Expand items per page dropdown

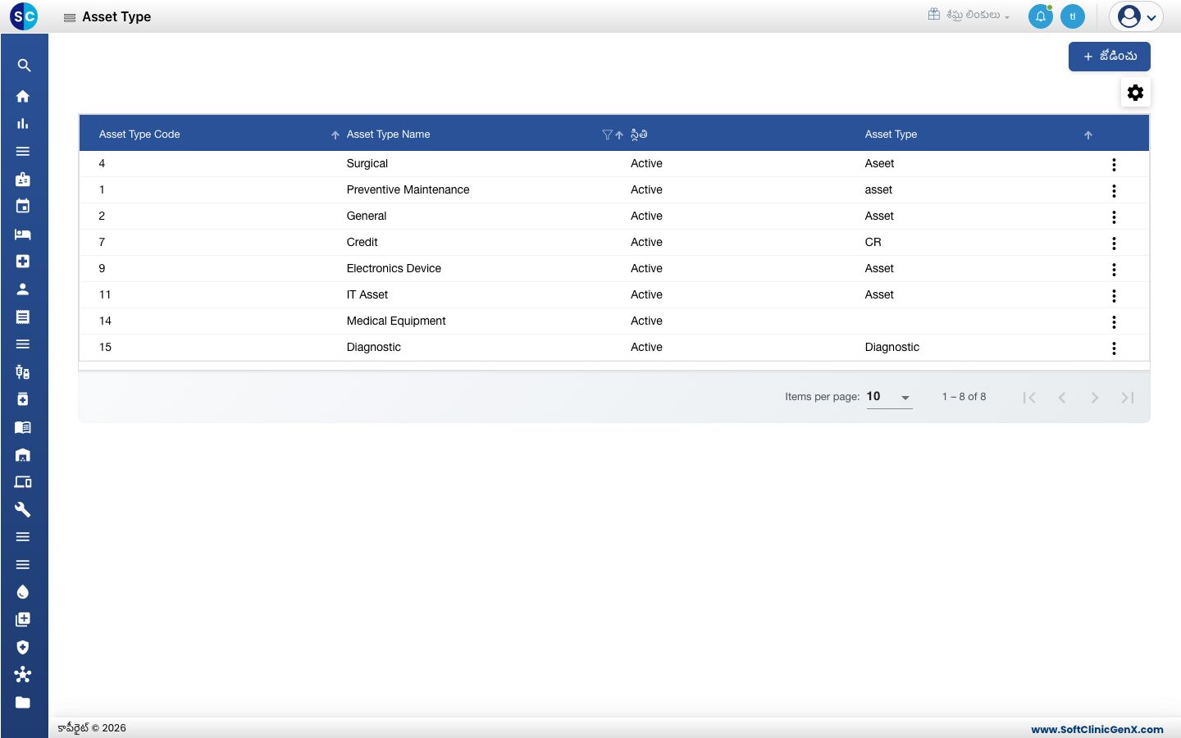[890, 397]
